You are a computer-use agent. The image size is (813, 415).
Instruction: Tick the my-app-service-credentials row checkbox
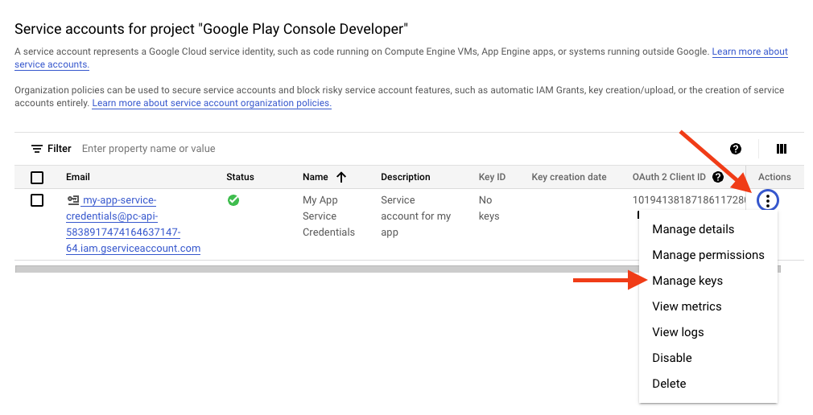(37, 200)
